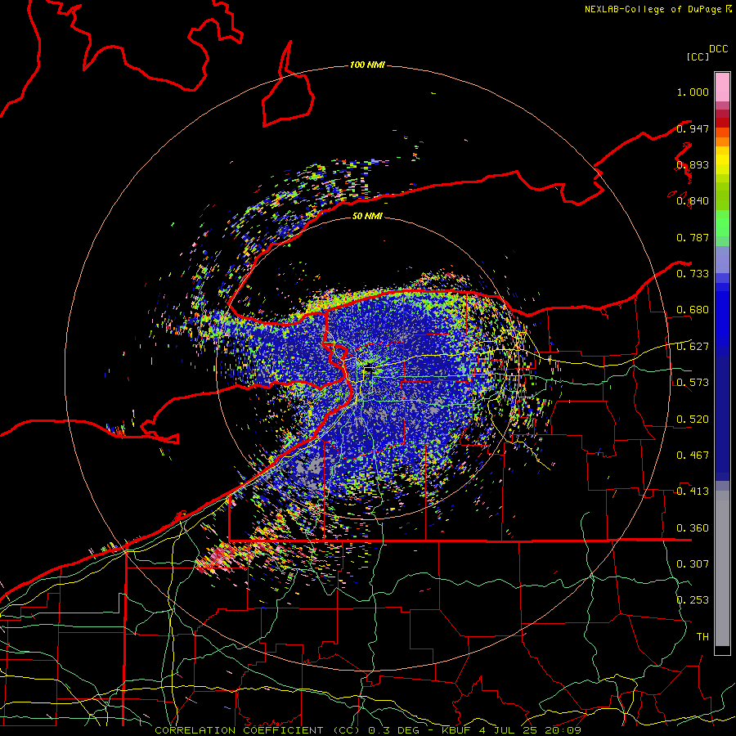The height and width of the screenshot is (736, 736).
Task: Select the 0.467 scale value
Action: [693, 456]
